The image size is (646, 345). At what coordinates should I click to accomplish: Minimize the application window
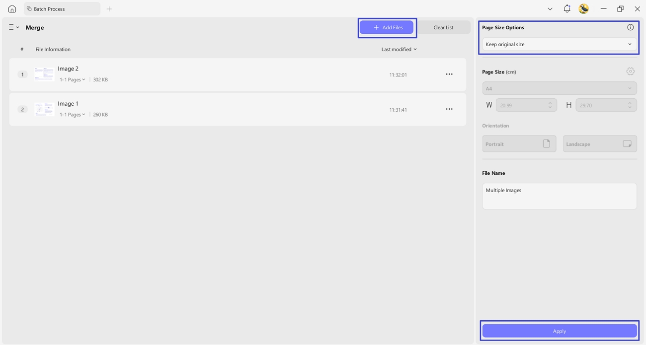[x=603, y=9]
